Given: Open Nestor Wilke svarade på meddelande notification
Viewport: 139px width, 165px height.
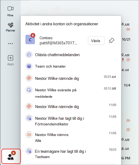Looking at the screenshot, I should coord(71,93).
